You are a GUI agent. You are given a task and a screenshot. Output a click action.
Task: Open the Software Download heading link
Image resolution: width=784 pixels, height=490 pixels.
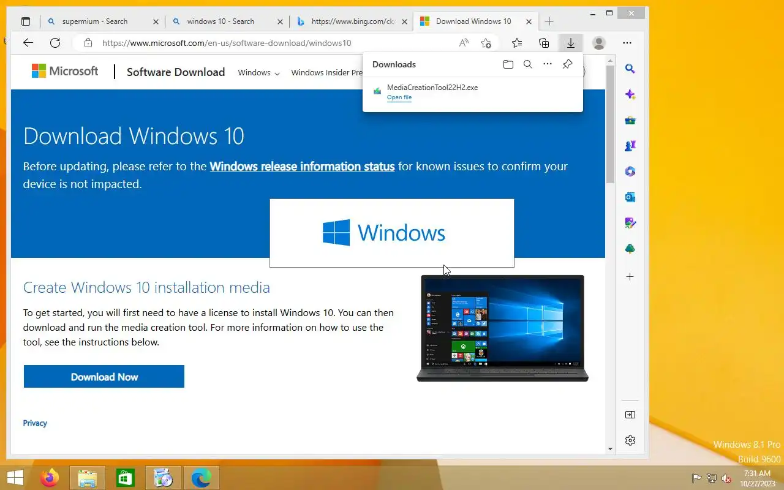click(176, 72)
